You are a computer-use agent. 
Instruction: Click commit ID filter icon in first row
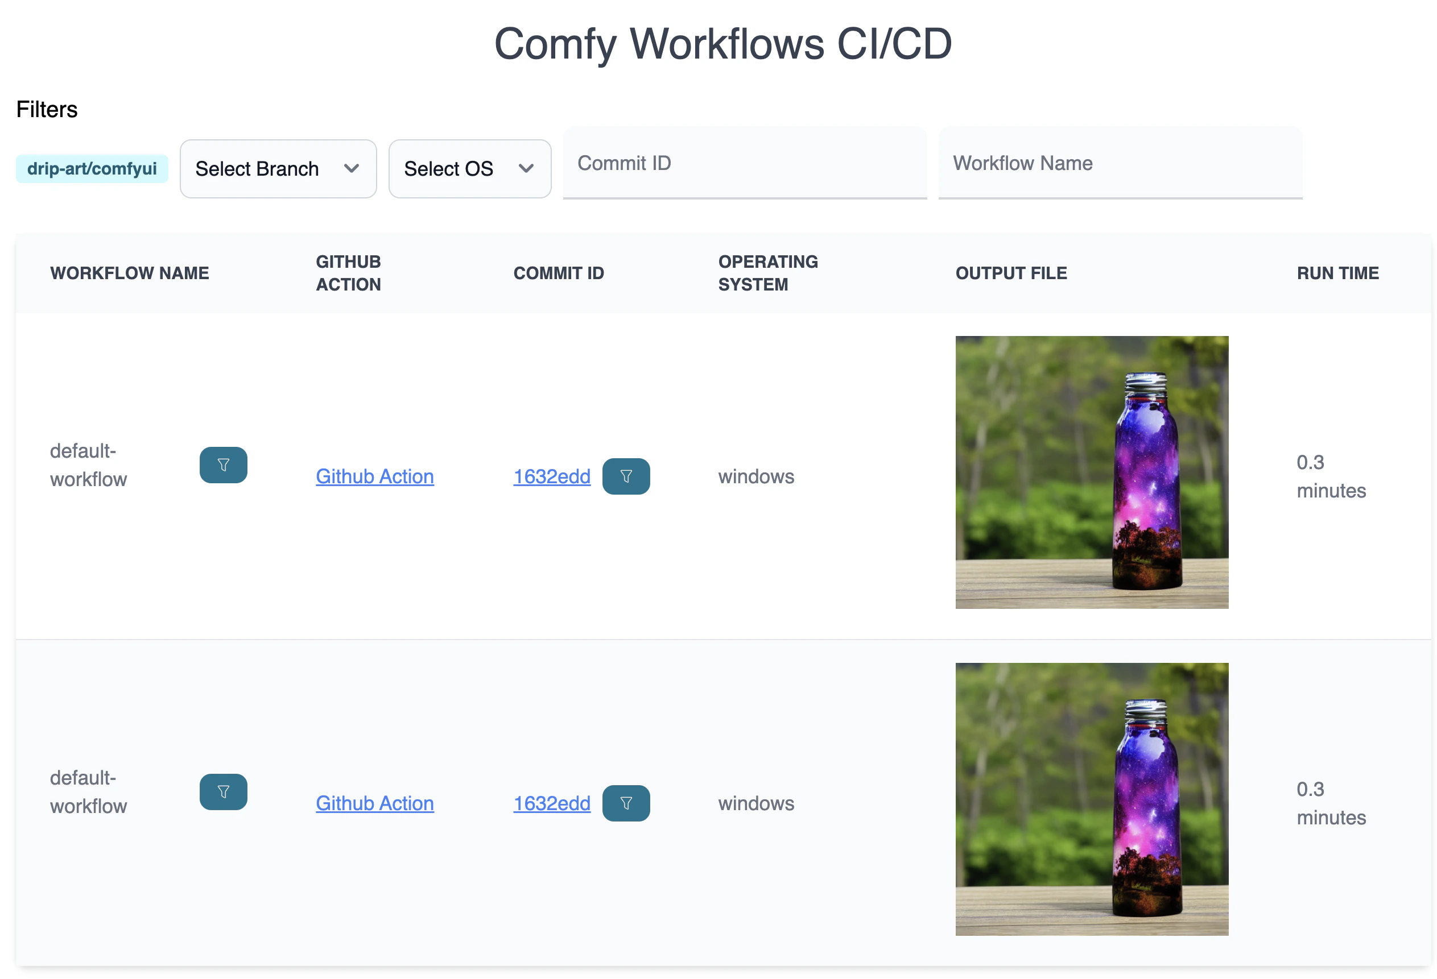pyautogui.click(x=626, y=476)
